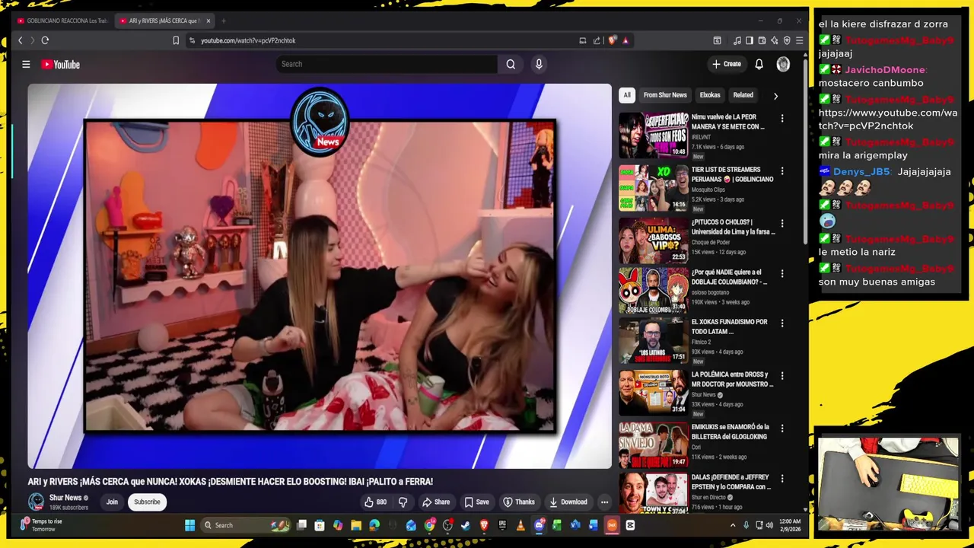Screen dimensions: 974x548
Task: Open Nimu vuelve de la peor manera thumbnail
Action: coord(653,134)
